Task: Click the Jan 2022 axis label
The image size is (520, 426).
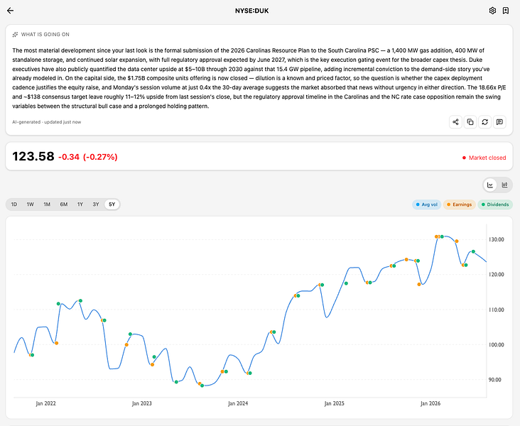Action: (x=45, y=403)
